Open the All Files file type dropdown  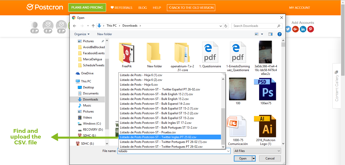(257, 151)
